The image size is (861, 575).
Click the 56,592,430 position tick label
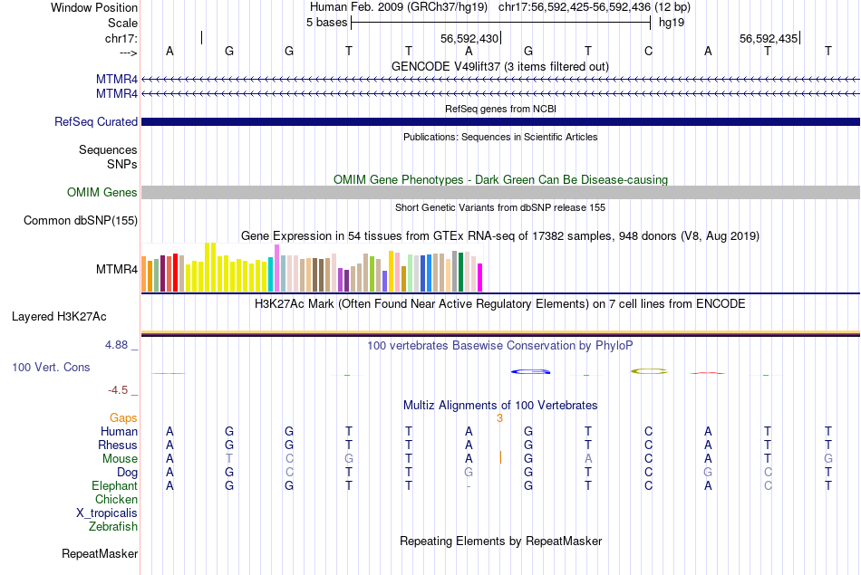(x=469, y=38)
